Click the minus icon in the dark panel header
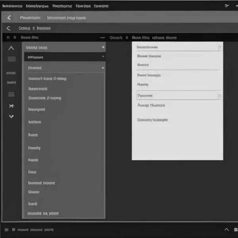Screen dimensions: 238x238 (x=102, y=38)
